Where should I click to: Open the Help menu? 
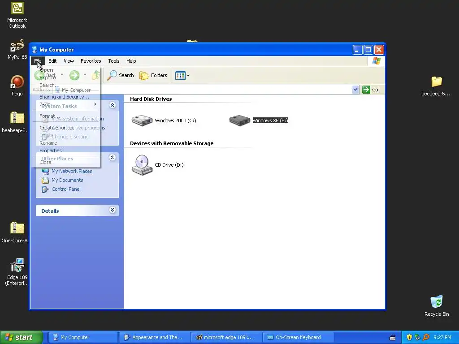click(x=131, y=61)
